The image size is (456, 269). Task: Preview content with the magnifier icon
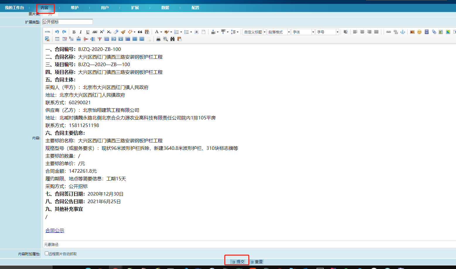(x=165, y=39)
